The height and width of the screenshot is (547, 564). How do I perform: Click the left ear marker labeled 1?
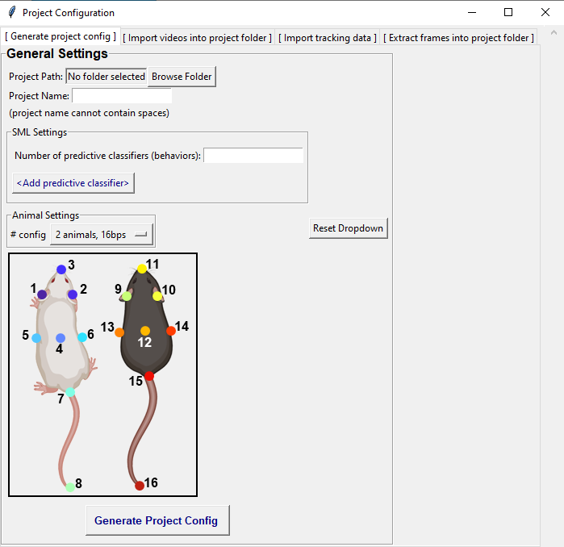point(42,294)
